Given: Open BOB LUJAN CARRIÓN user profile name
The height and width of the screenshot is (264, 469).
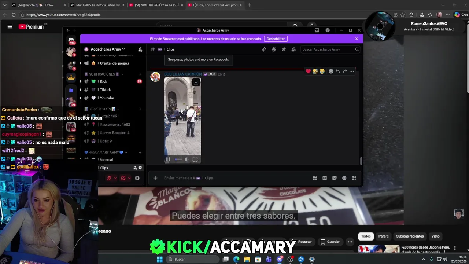Looking at the screenshot, I should [x=183, y=74].
